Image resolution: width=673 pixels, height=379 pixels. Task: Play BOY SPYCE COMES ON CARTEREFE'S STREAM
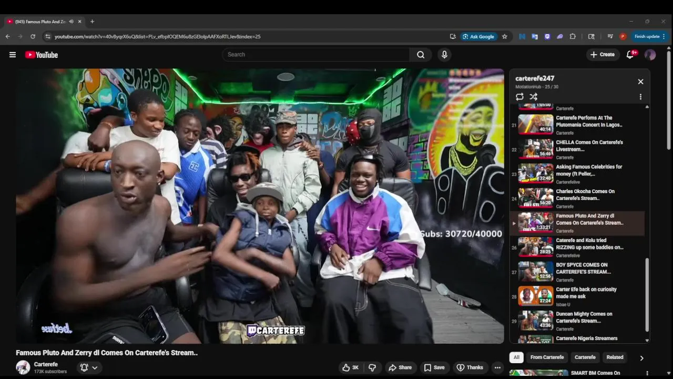click(577, 272)
